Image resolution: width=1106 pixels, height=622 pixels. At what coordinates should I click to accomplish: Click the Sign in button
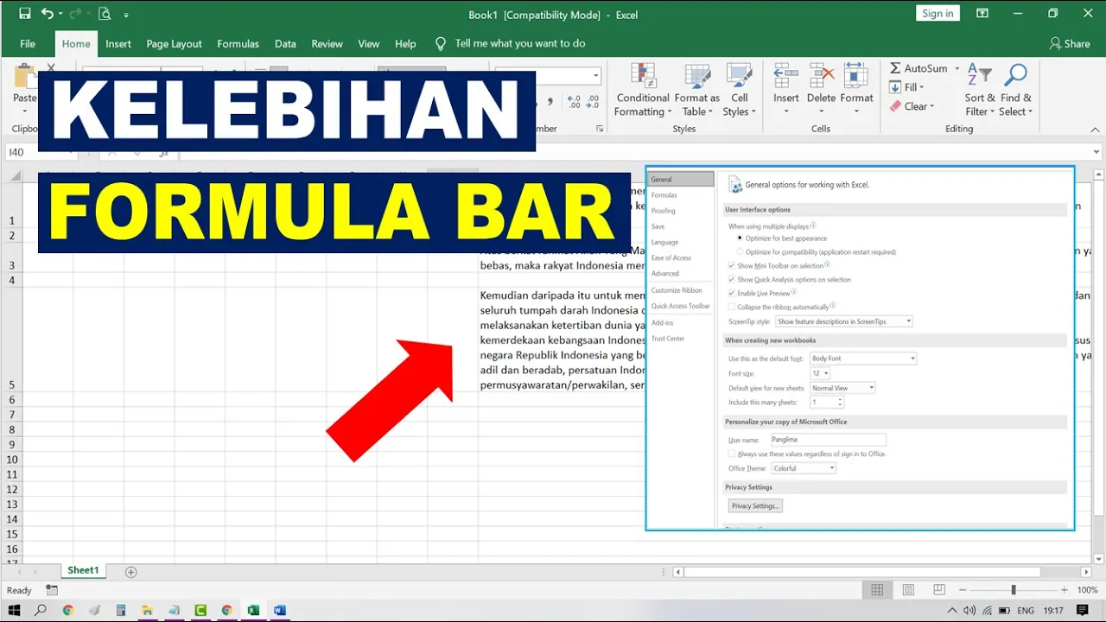[x=938, y=13]
